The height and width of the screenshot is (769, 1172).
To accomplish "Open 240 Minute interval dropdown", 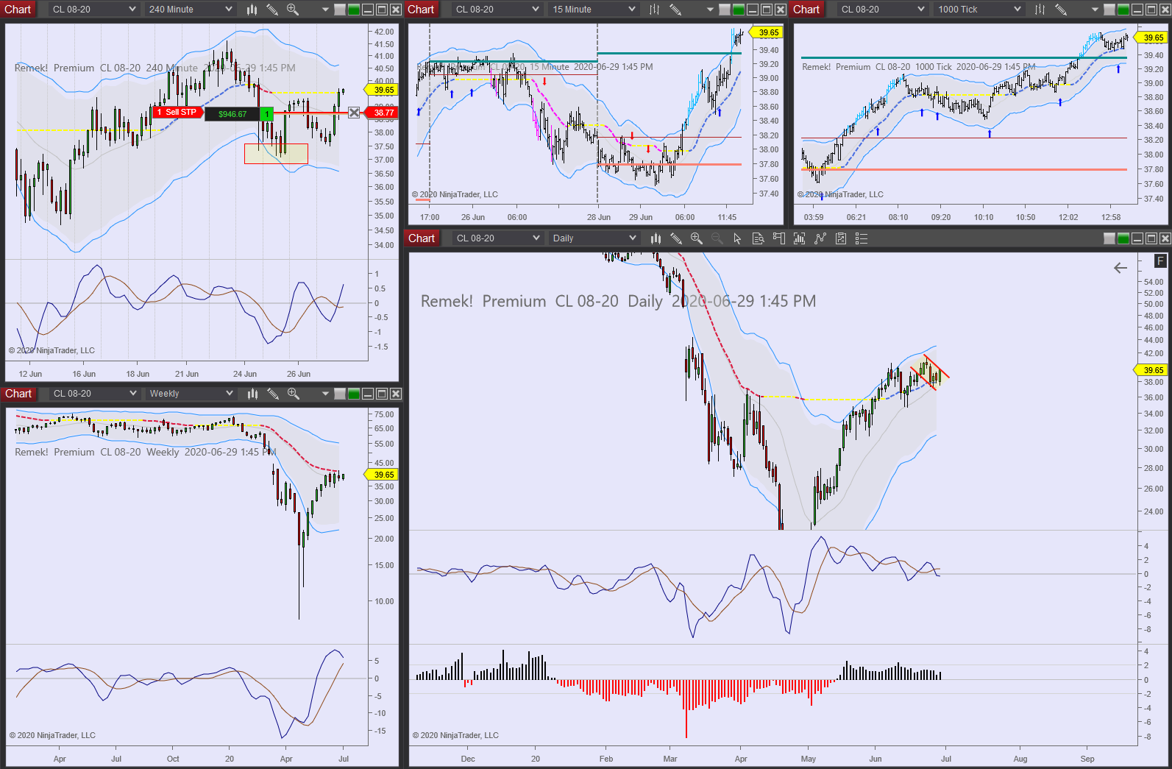I will click(190, 10).
